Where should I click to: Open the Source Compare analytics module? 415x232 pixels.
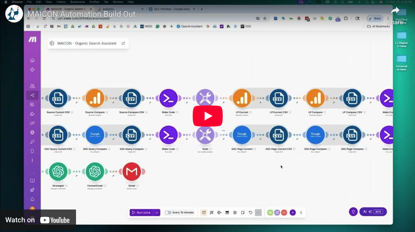pyautogui.click(x=95, y=98)
